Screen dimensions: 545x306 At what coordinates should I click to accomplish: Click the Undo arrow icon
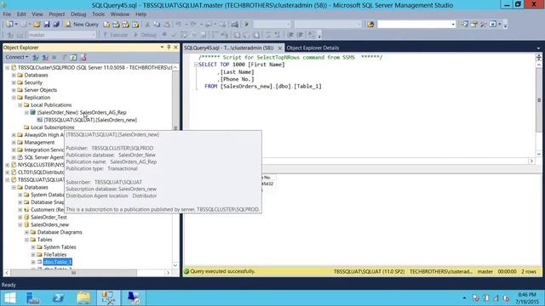pyautogui.click(x=178, y=25)
